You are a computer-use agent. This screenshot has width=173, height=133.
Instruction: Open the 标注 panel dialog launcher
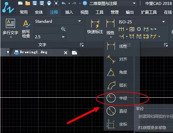(166, 45)
